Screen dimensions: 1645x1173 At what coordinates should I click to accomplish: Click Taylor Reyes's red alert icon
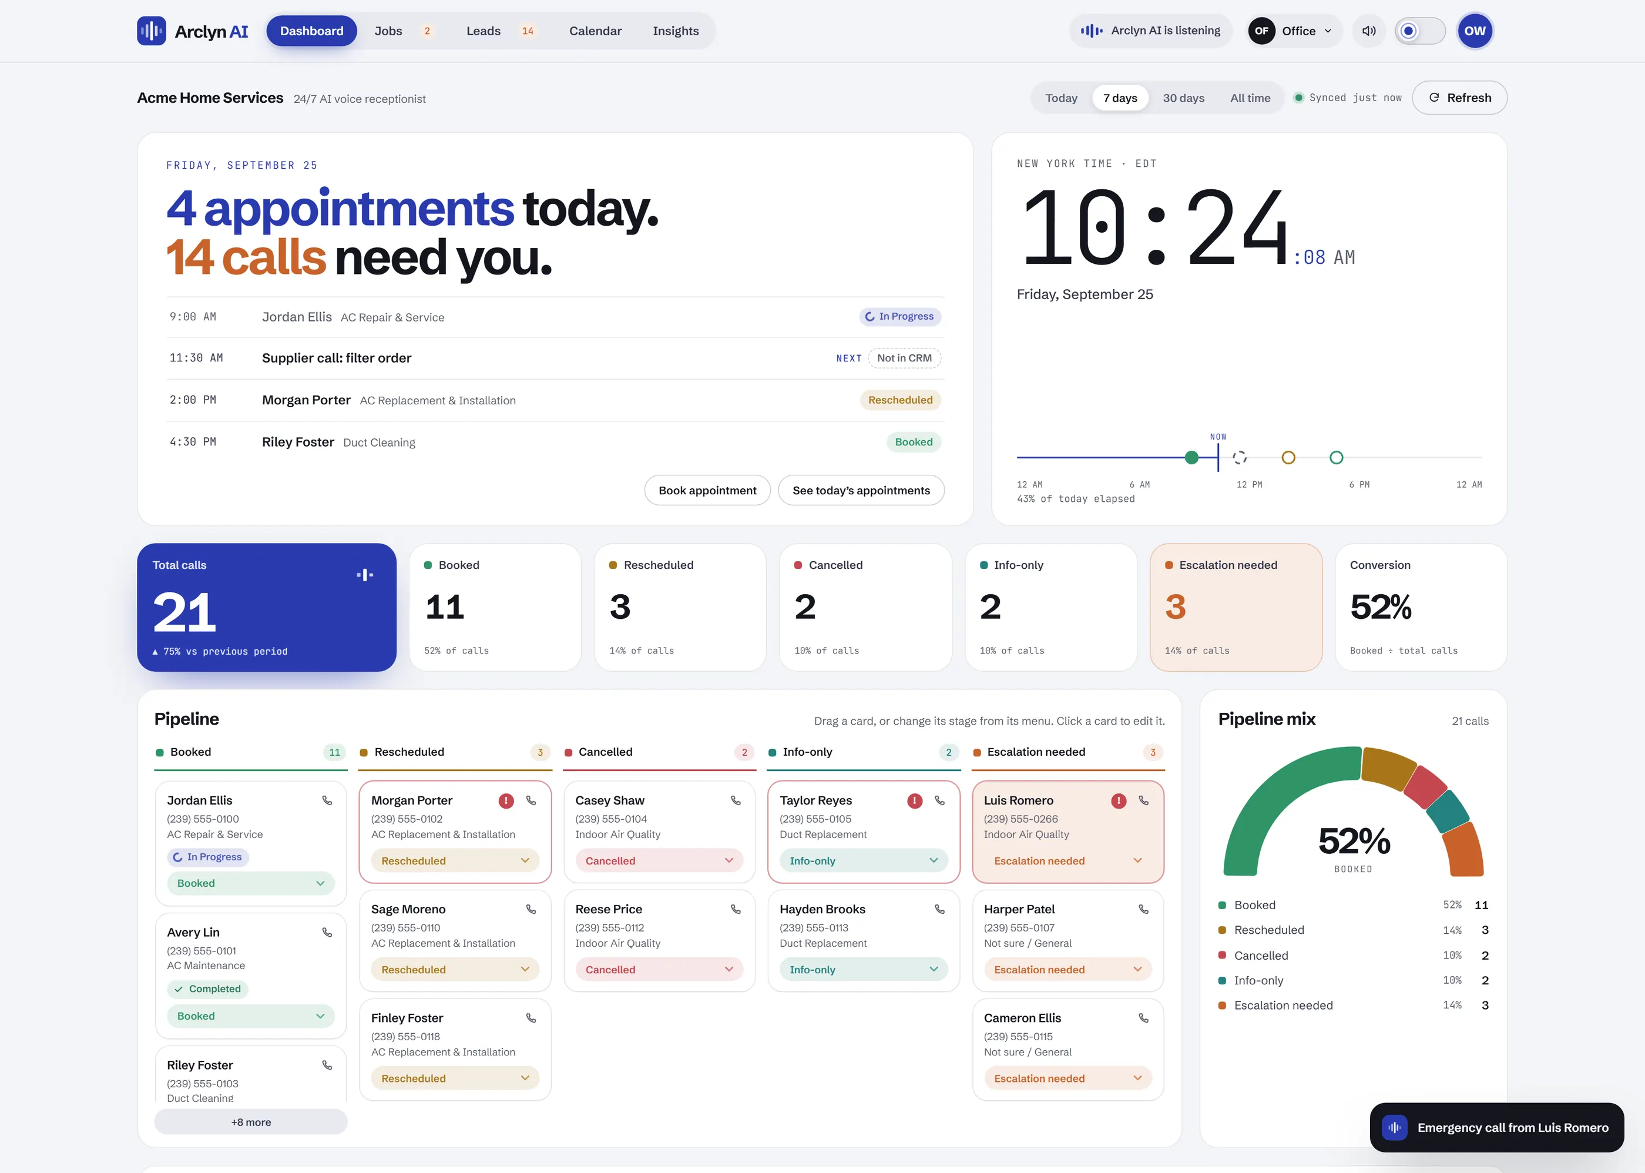(915, 800)
